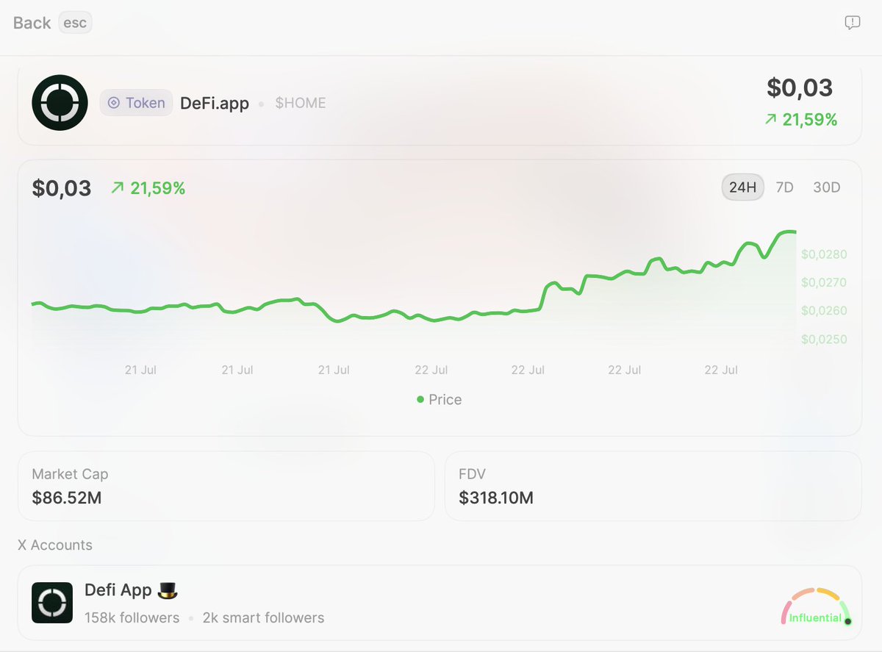Click the Influential gauge indicator
Viewport: 882px width, 652px height.
(816, 608)
